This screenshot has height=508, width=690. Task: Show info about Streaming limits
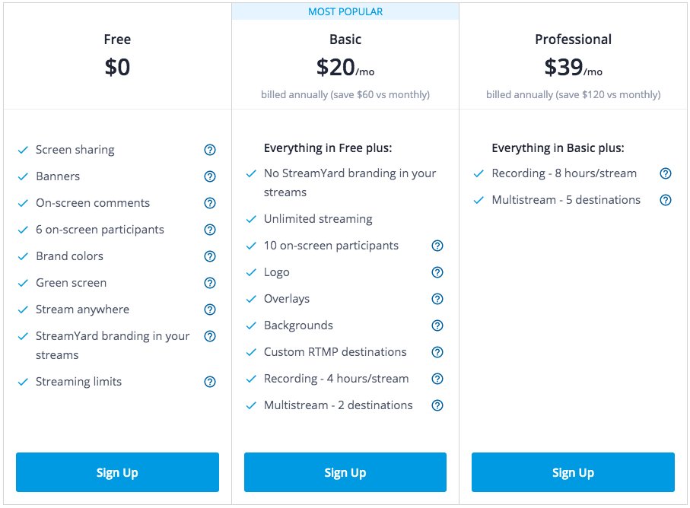[210, 382]
